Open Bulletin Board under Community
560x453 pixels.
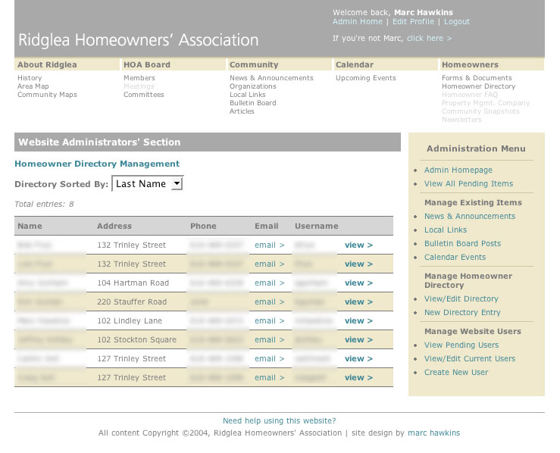pyautogui.click(x=252, y=103)
